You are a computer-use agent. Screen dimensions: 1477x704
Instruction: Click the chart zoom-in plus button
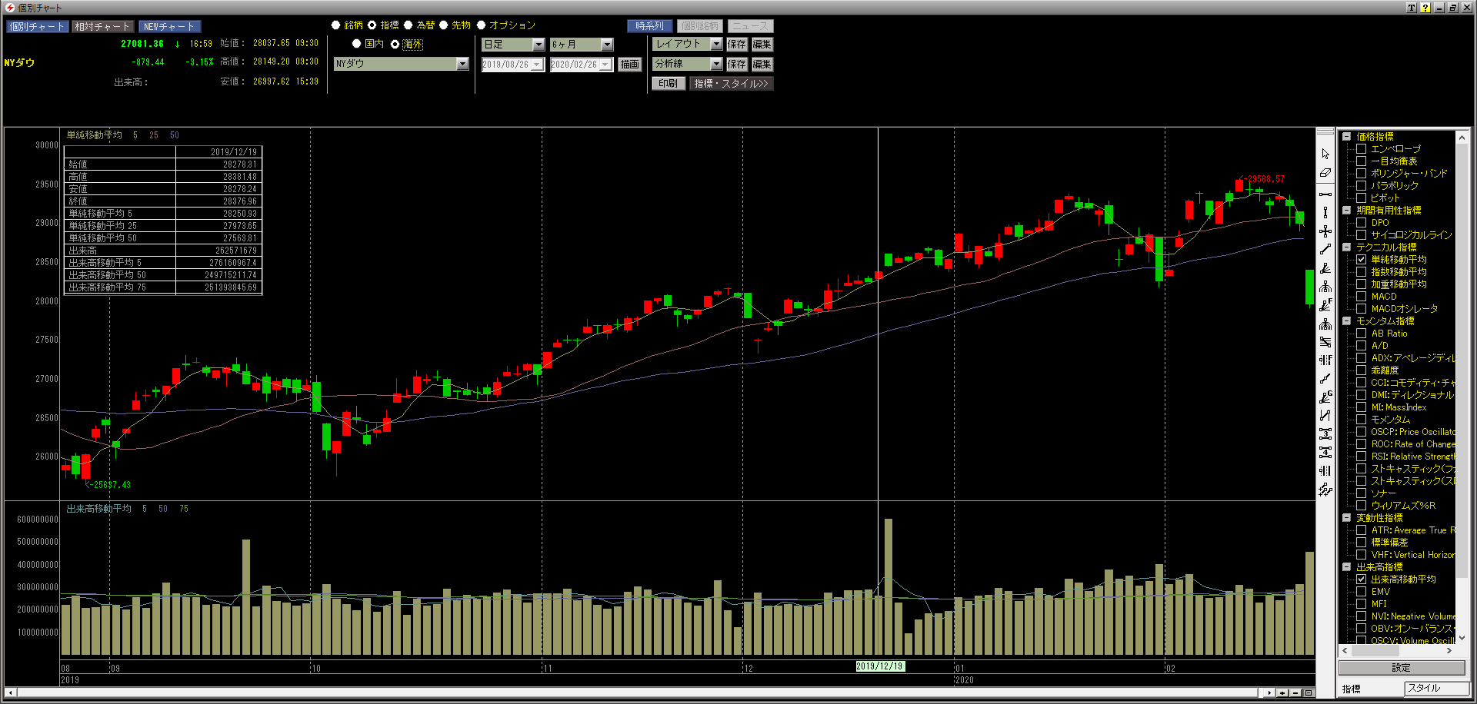click(x=1282, y=692)
